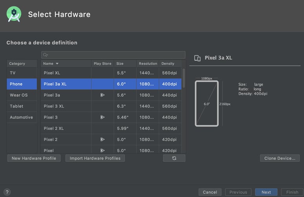Viewport: 304px width, 197px height.
Task: Click the 5.46" size cell
Action: 125,117
